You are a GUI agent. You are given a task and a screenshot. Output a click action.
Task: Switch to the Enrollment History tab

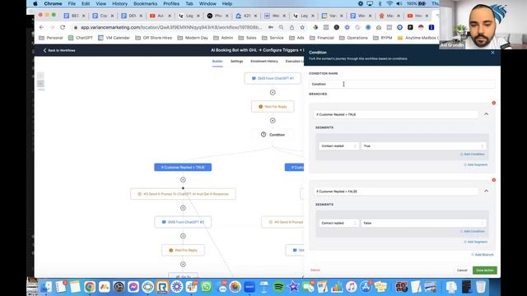pos(264,62)
